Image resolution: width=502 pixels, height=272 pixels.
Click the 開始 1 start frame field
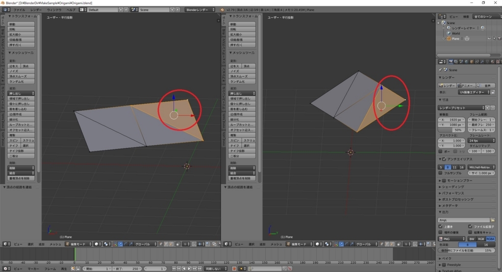click(98, 269)
